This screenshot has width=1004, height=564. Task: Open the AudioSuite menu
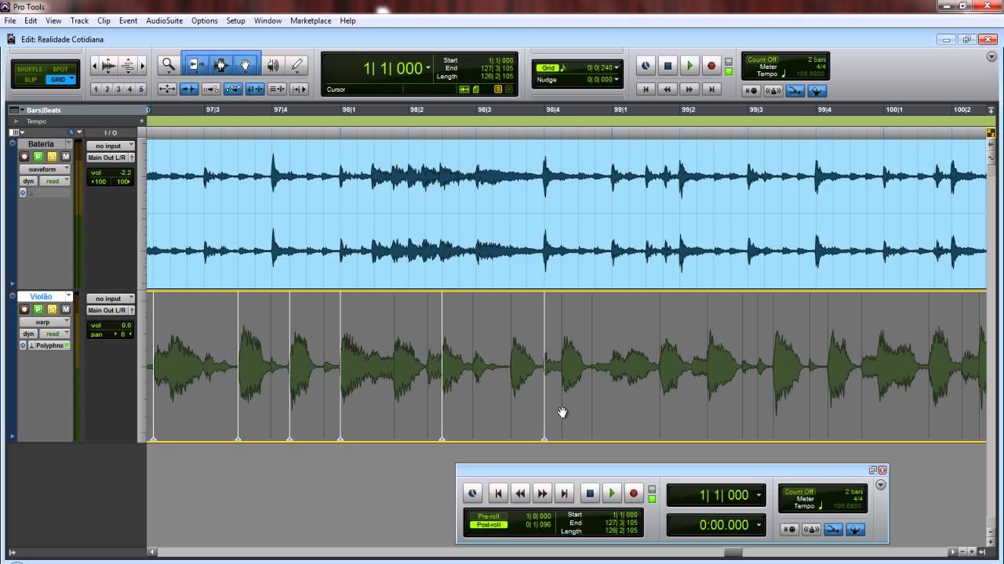click(164, 20)
